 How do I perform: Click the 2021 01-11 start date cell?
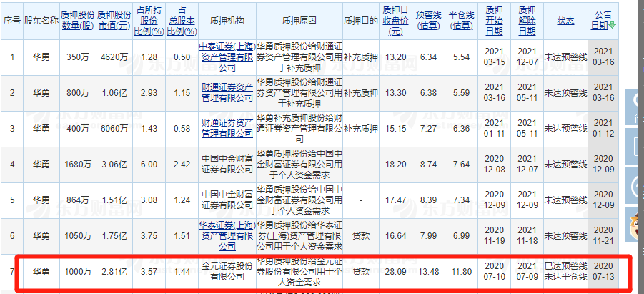point(494,129)
